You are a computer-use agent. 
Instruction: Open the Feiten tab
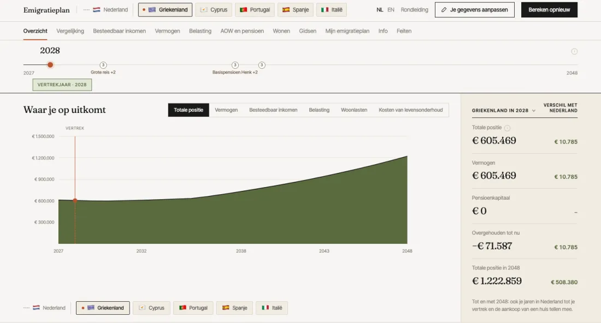[404, 31]
